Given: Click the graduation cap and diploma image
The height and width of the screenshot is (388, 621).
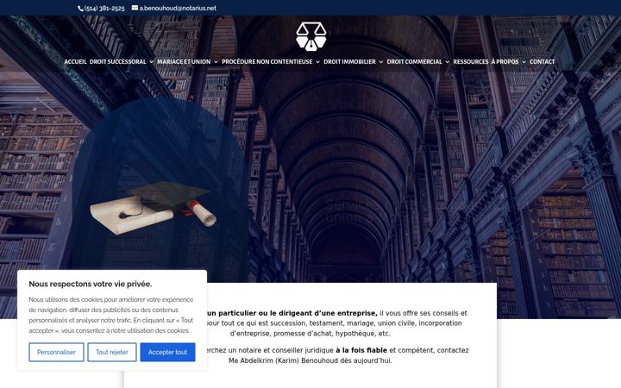Looking at the screenshot, I should pos(154,208).
